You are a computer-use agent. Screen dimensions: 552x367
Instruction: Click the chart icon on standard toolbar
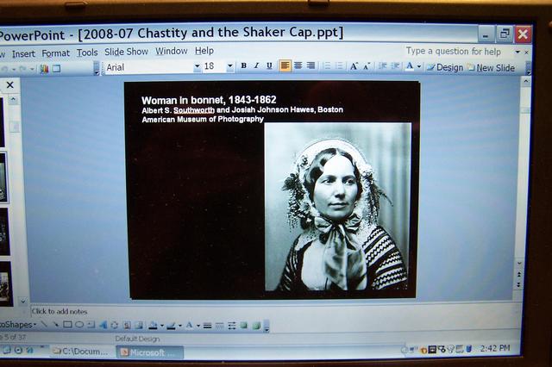tap(44, 69)
